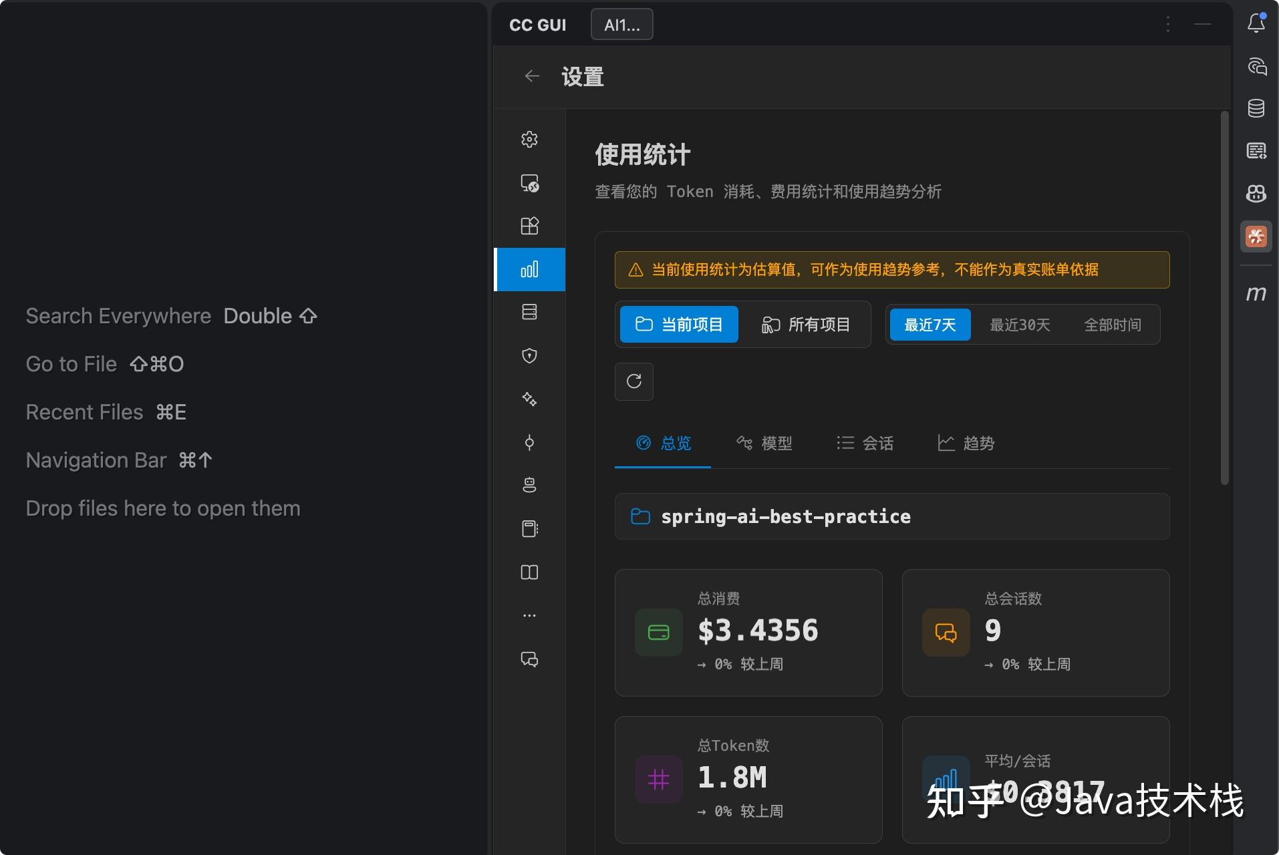Viewport: 1279px width, 855px height.
Task: Open the commit node sidebar icon
Action: pos(529,442)
